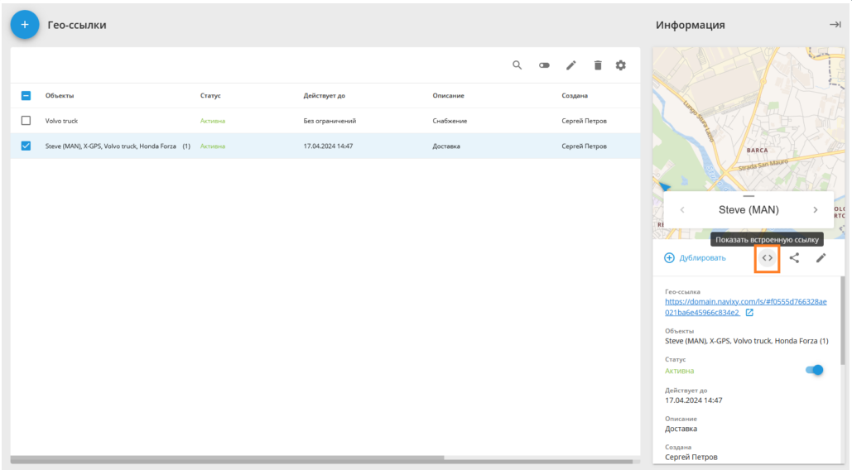Click the Дублировать button
Screen dimensions: 852x470
pos(695,258)
